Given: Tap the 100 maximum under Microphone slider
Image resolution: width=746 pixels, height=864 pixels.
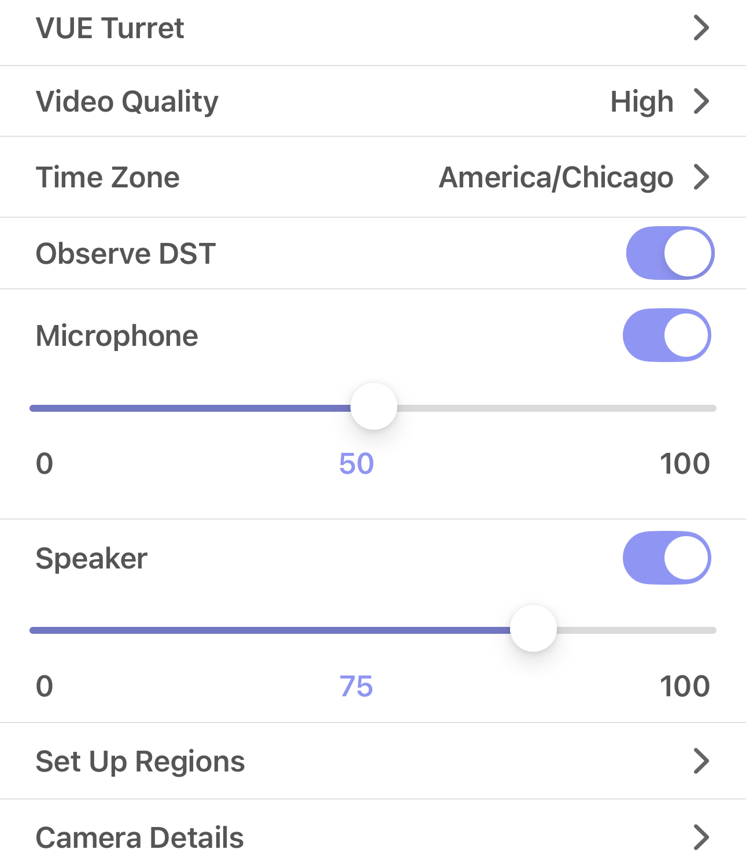Looking at the screenshot, I should point(685,464).
